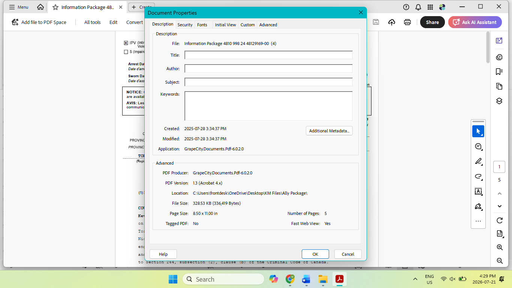Click the zoom in magnifier icon
512x288 pixels.
tap(499, 247)
